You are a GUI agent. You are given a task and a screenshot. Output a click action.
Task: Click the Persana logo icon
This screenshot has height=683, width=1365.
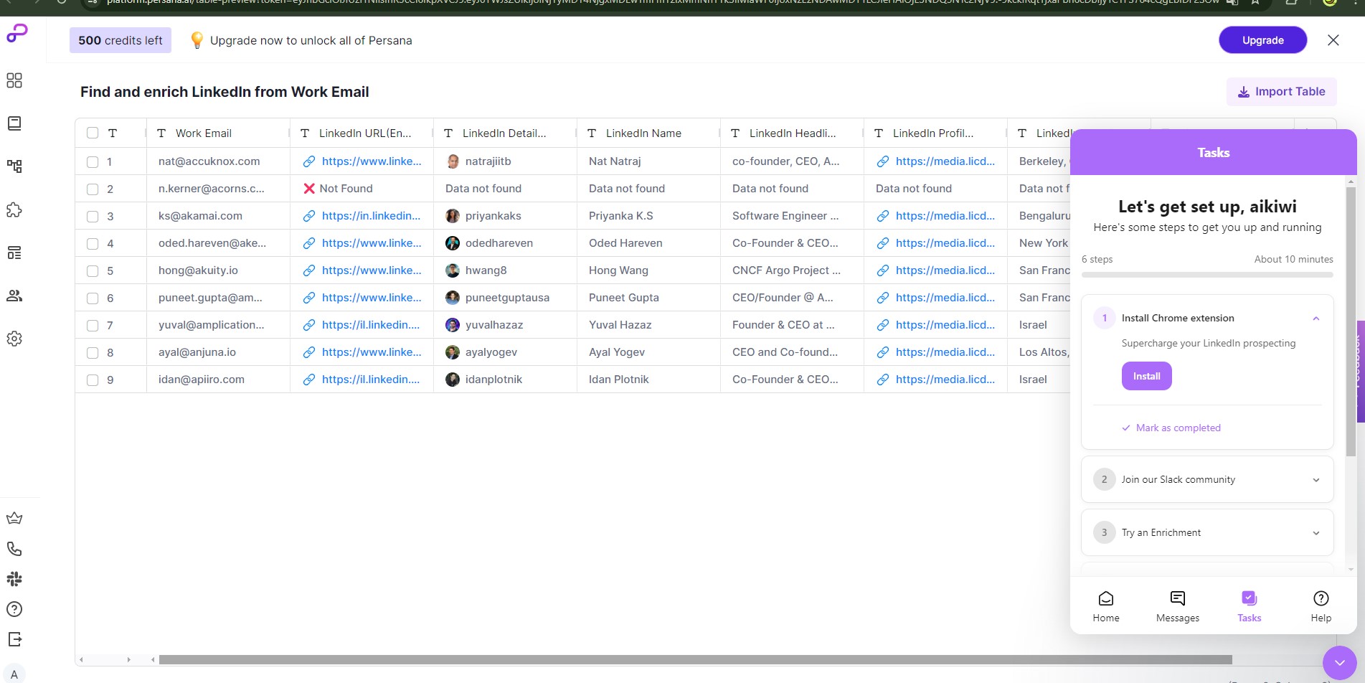click(x=16, y=33)
